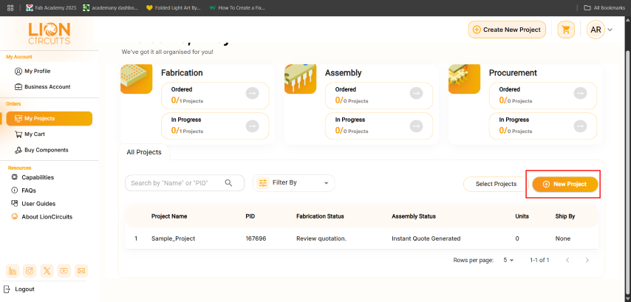This screenshot has width=631, height=302.
Task: Go to My Cart in sidebar
Action: click(x=30, y=134)
